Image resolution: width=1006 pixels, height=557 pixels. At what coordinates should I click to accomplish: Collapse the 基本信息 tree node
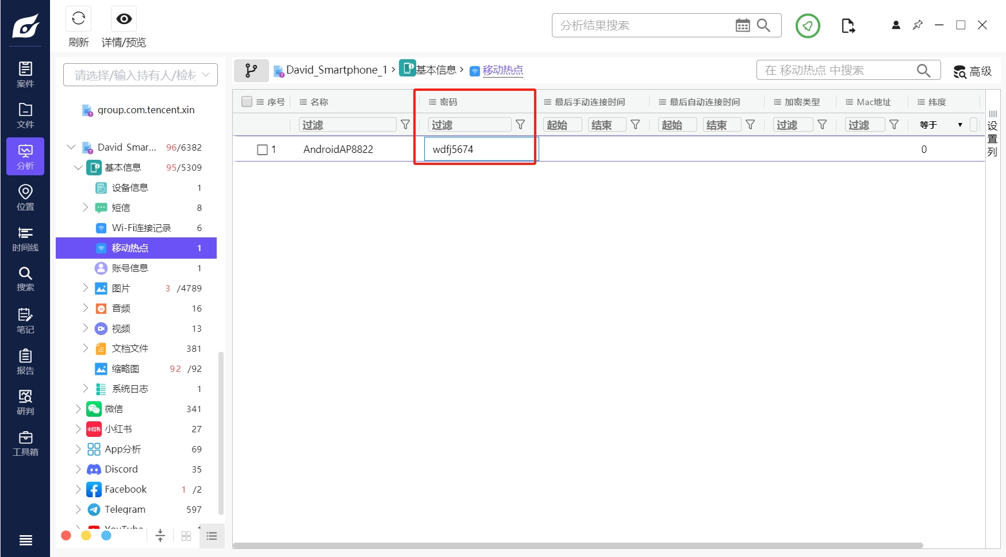(x=78, y=167)
